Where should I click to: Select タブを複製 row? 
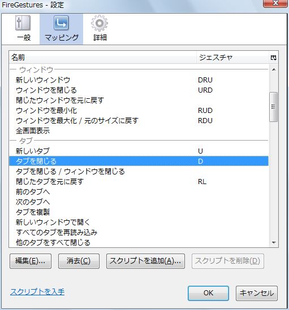pos(139,212)
